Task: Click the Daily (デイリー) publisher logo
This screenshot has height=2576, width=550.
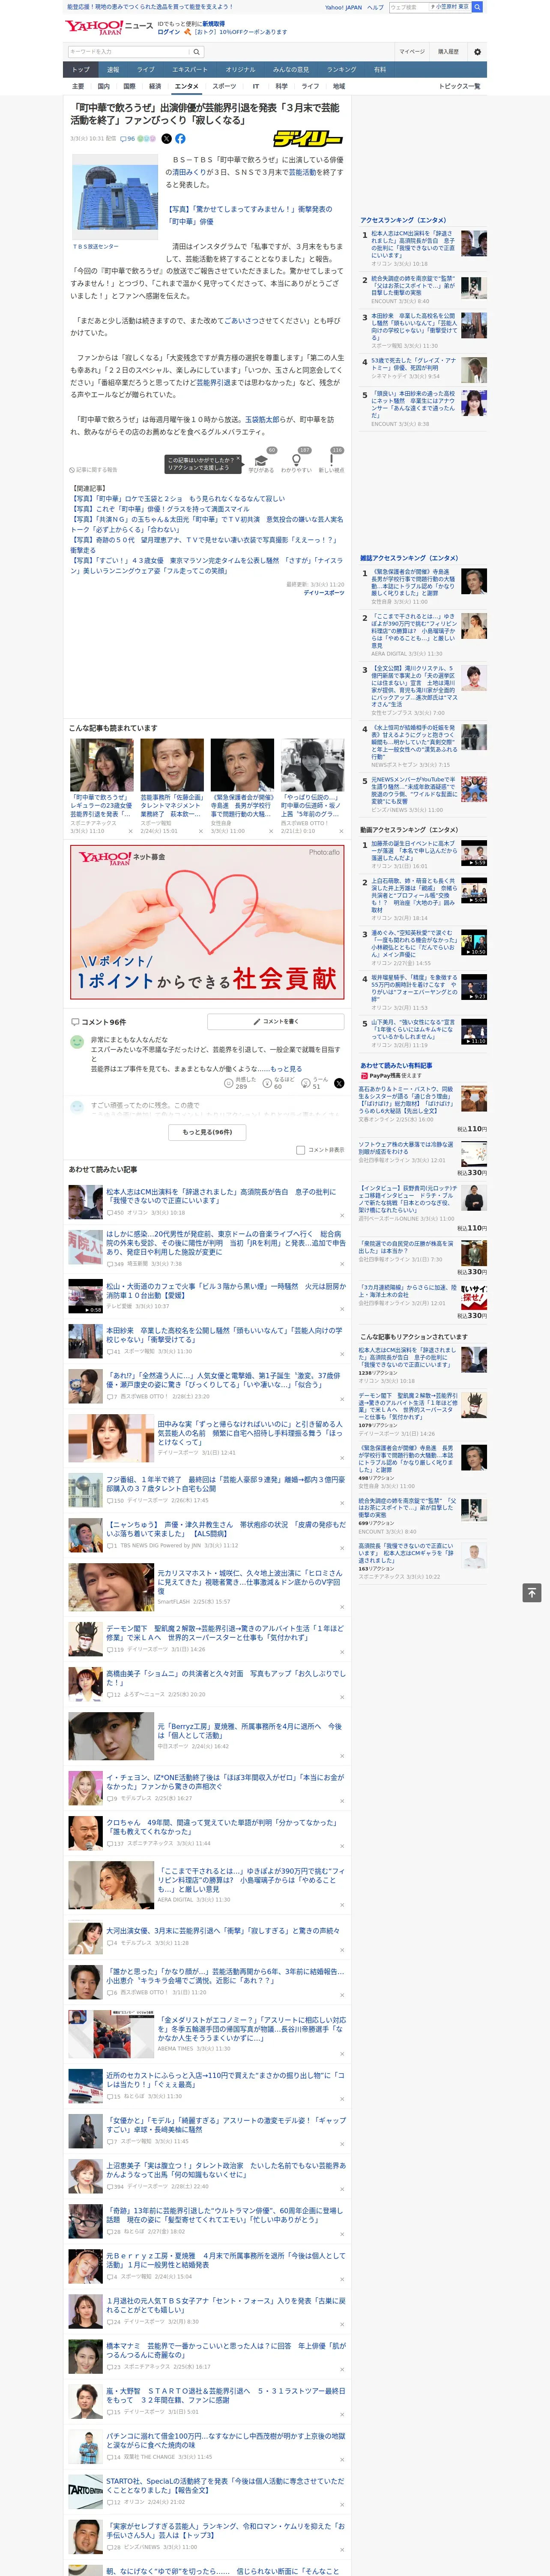Action: (x=308, y=139)
